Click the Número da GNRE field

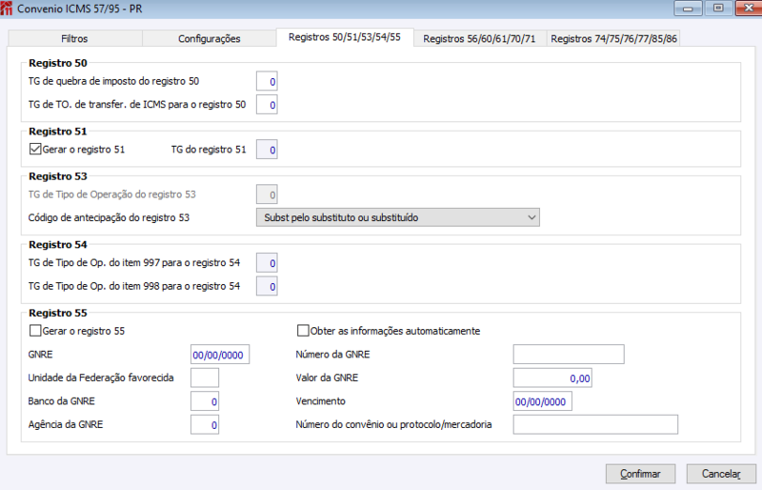tap(569, 355)
